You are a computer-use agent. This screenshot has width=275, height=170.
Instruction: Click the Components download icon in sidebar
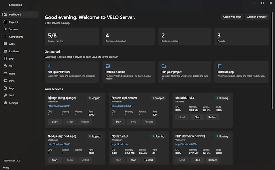point(5,36)
